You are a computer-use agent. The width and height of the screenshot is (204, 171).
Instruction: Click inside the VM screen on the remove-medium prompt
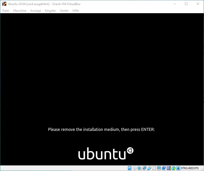click(x=101, y=129)
